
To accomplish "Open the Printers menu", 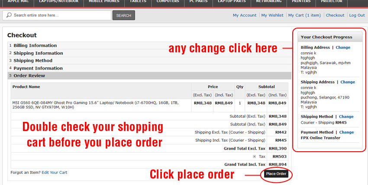I will coord(301,2).
